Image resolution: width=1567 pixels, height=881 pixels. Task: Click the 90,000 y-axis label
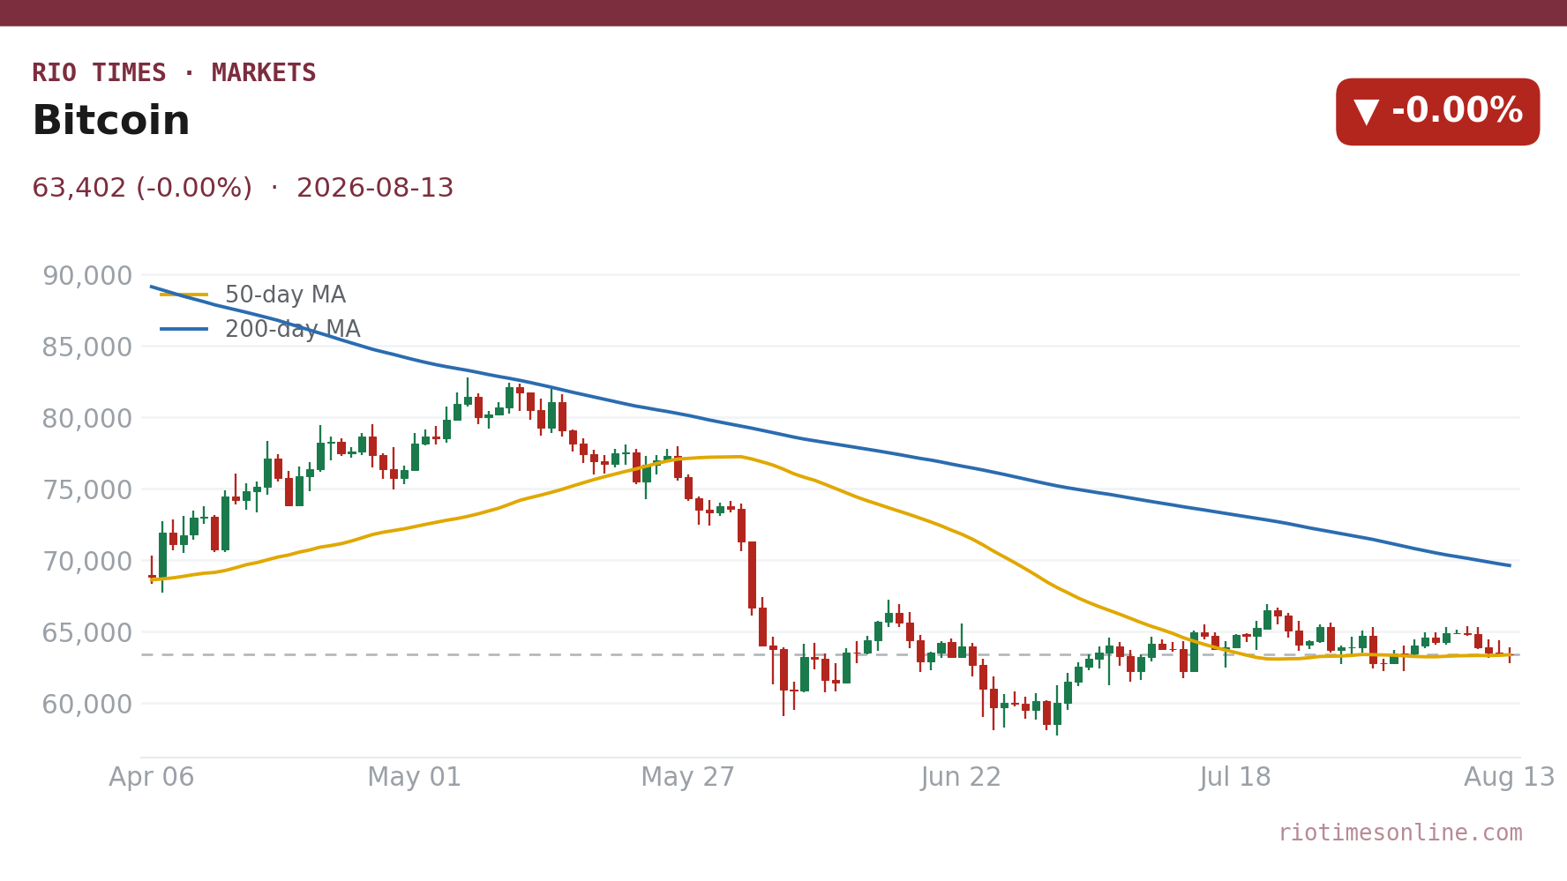pyautogui.click(x=87, y=276)
